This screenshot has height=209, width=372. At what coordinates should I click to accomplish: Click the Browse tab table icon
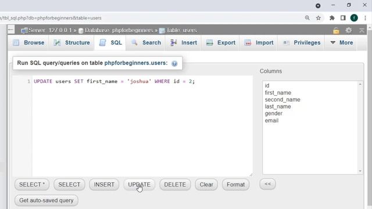click(16, 42)
